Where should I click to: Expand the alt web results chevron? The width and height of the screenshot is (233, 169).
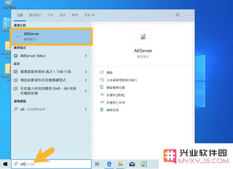[x=86, y=109]
